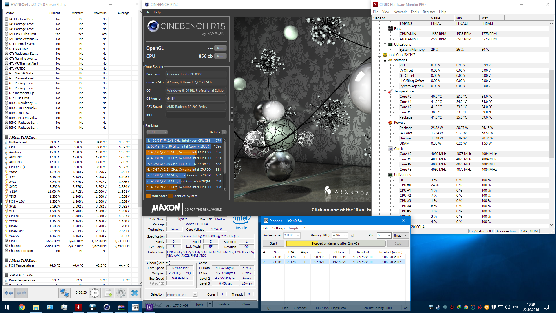The height and width of the screenshot is (313, 556).
Task: Click Start button in LinX
Action: tap(273, 243)
